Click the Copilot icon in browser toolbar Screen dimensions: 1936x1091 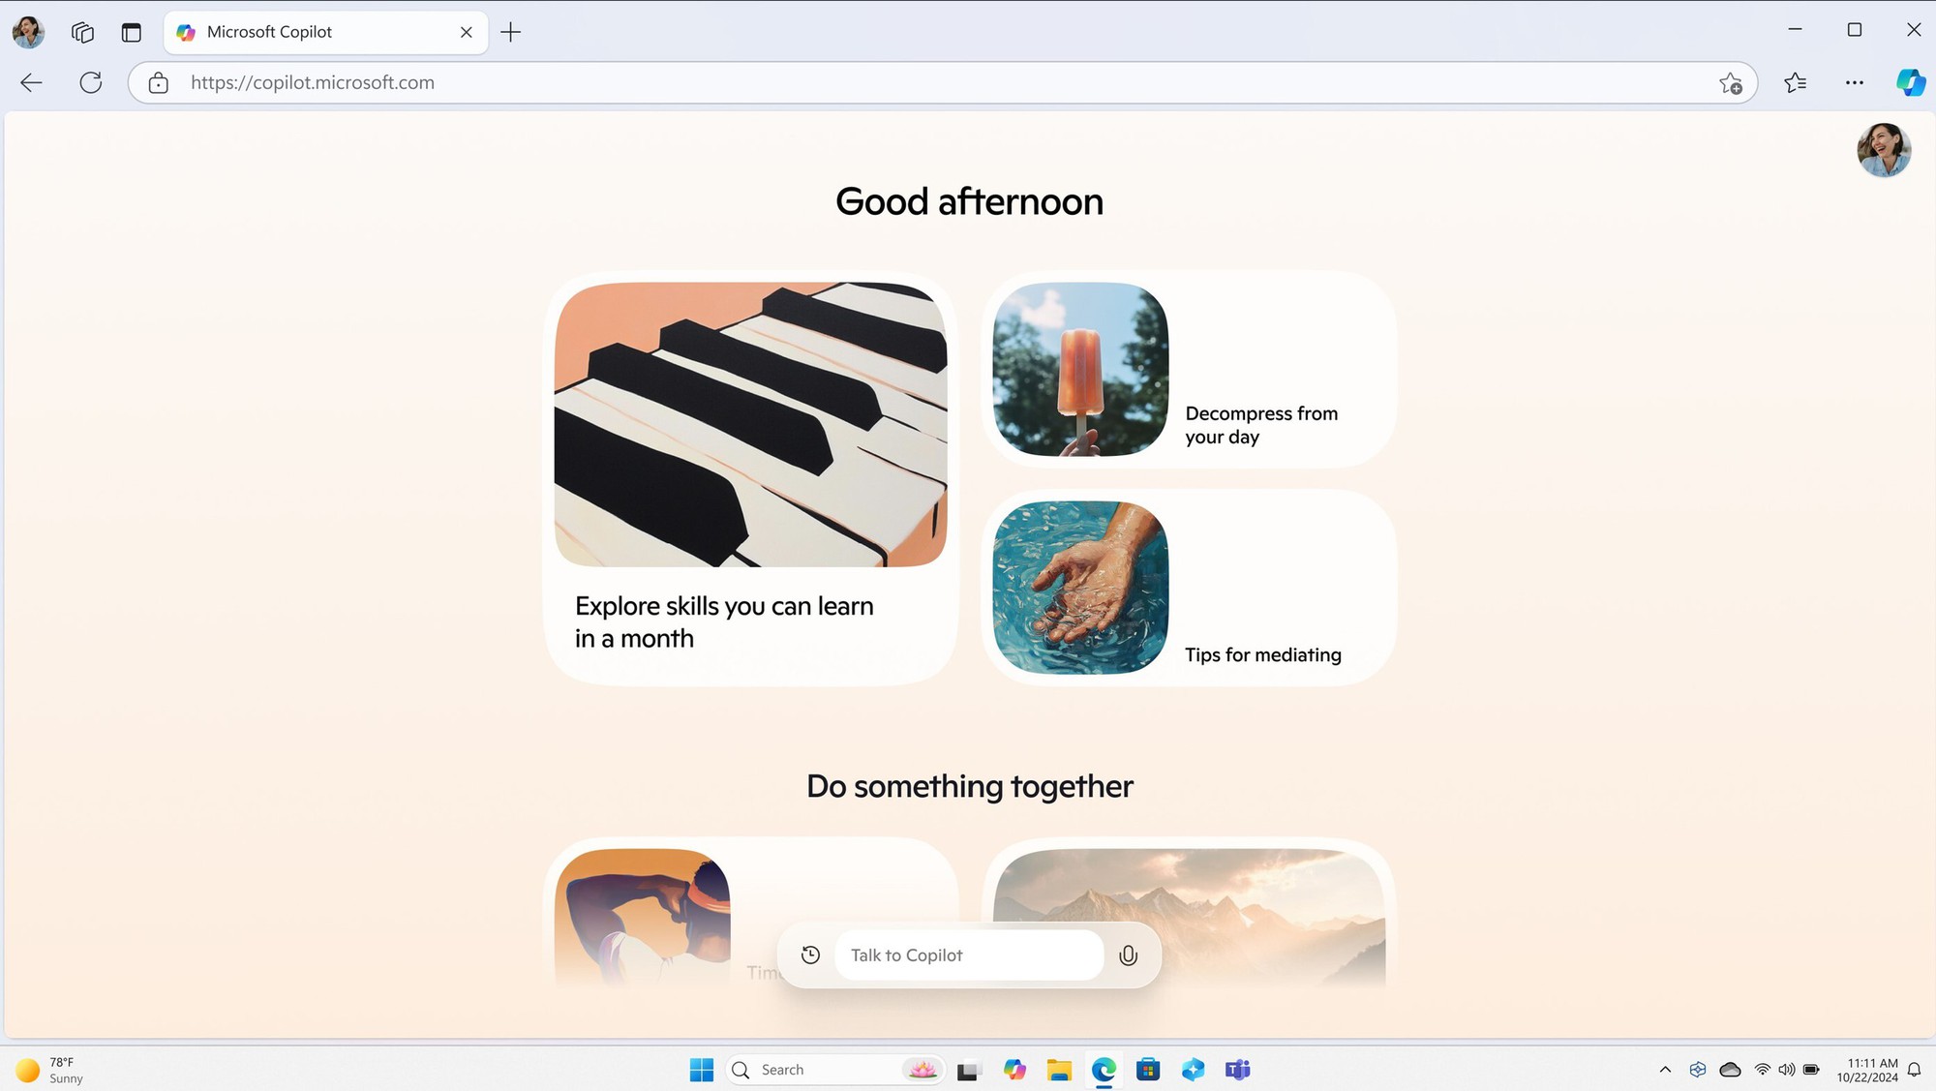[x=1911, y=82]
